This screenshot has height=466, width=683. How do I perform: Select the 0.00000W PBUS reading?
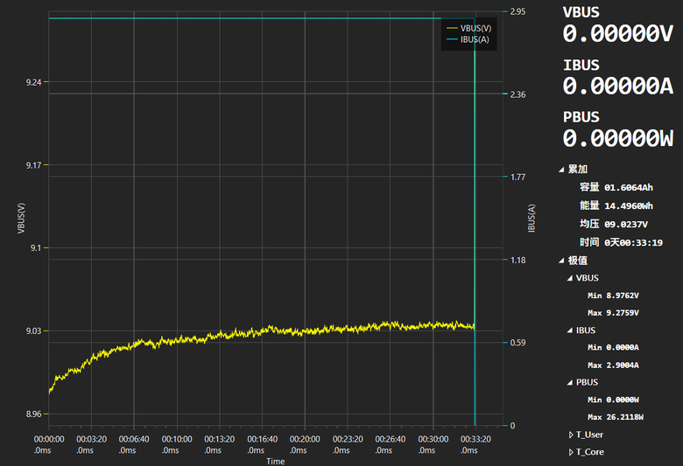tap(617, 138)
